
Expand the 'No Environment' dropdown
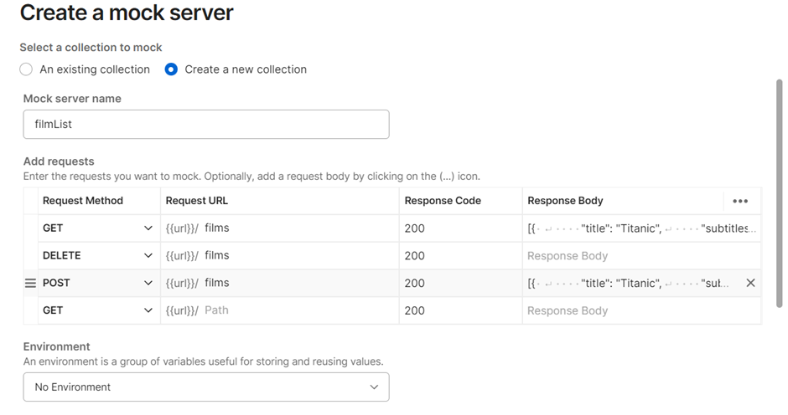click(205, 387)
